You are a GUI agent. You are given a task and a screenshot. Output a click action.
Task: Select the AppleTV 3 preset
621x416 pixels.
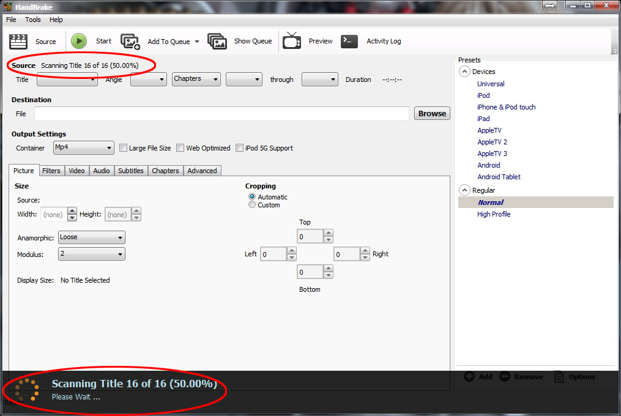click(x=493, y=154)
